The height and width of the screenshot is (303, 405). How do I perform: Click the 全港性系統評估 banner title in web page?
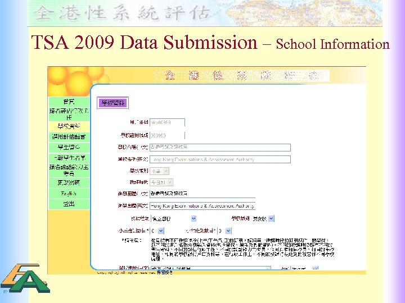click(241, 76)
